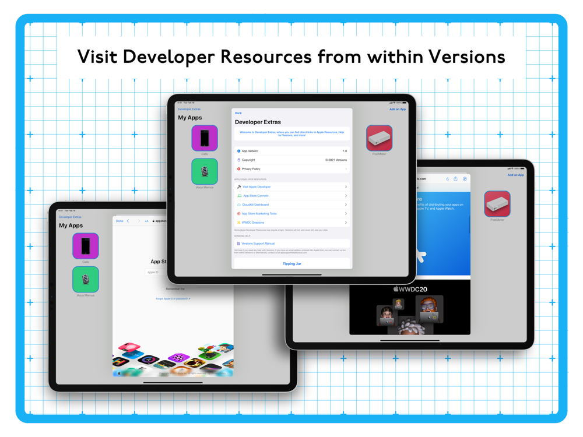Click Forgot Apple ID or password link

pyautogui.click(x=173, y=299)
